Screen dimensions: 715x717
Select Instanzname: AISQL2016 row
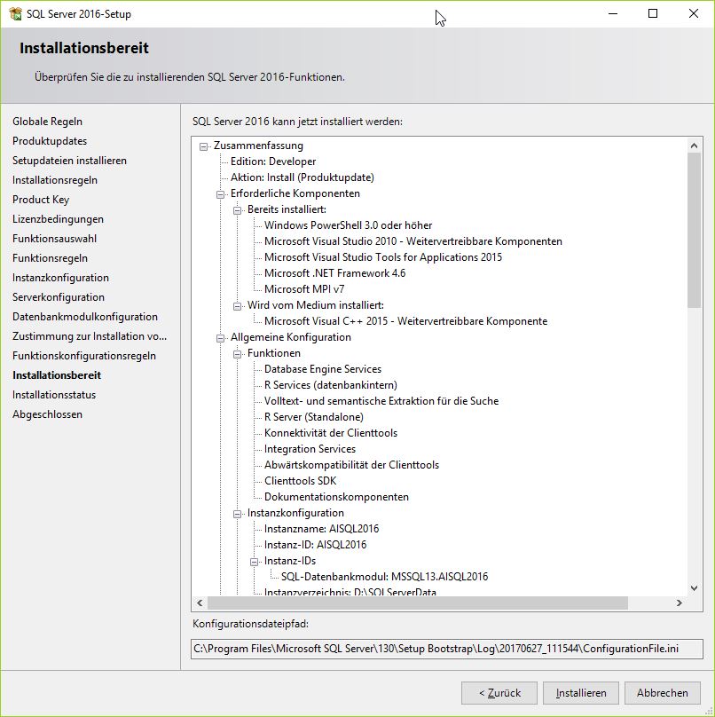[x=321, y=529]
